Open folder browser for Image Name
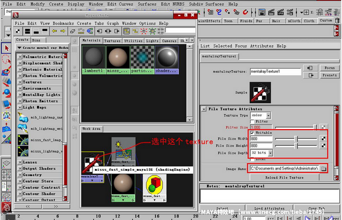 (x=324, y=169)
